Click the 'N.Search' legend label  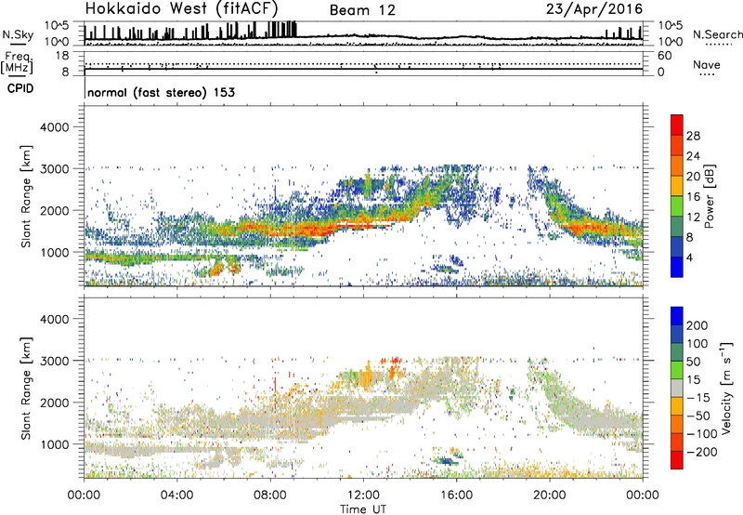click(x=717, y=34)
